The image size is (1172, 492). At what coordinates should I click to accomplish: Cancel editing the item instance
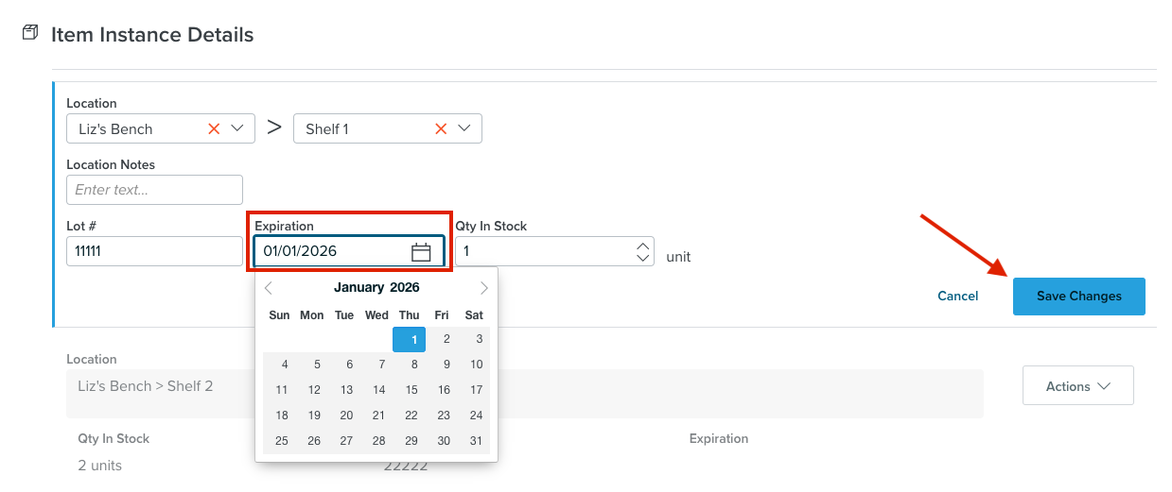point(958,296)
